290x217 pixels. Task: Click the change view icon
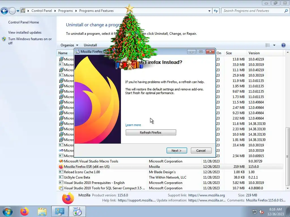[267, 45]
